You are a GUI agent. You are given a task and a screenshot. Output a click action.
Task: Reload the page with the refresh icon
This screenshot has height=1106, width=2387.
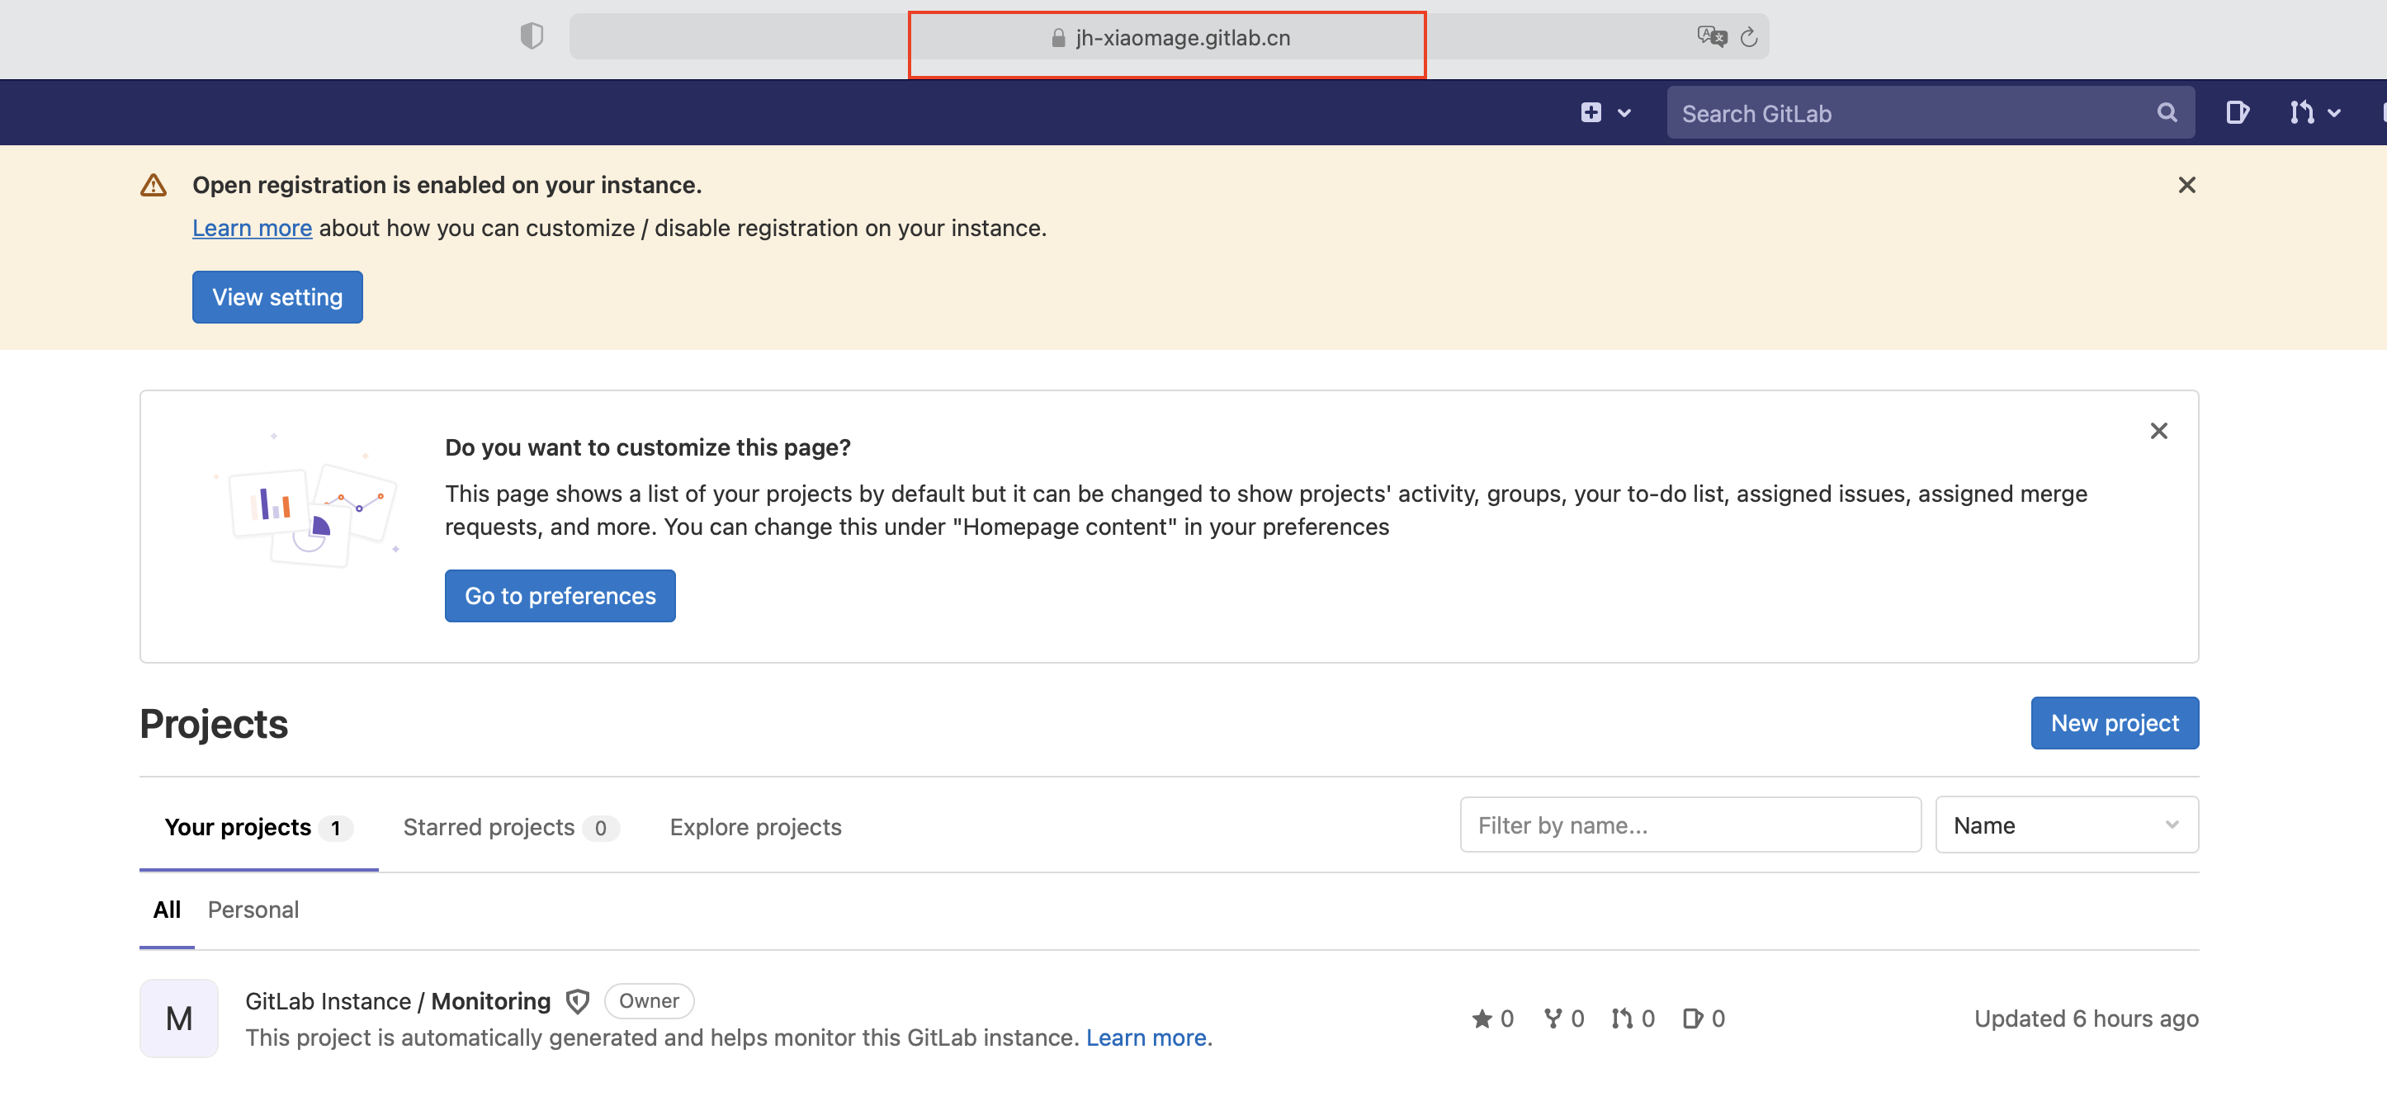(x=1748, y=37)
